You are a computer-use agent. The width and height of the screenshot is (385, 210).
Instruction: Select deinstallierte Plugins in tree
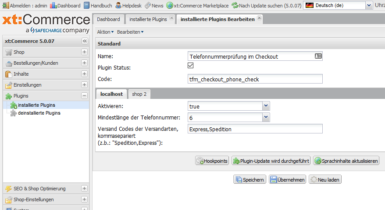coord(39,113)
